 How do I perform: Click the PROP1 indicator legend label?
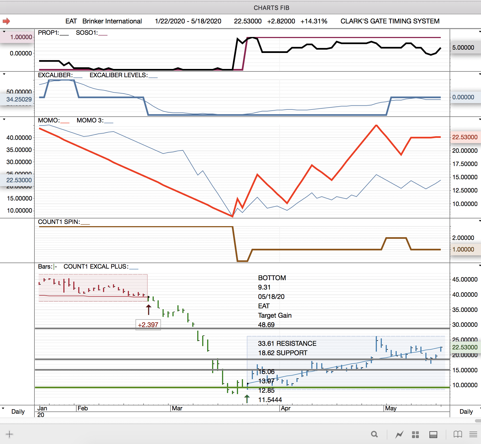(x=48, y=33)
